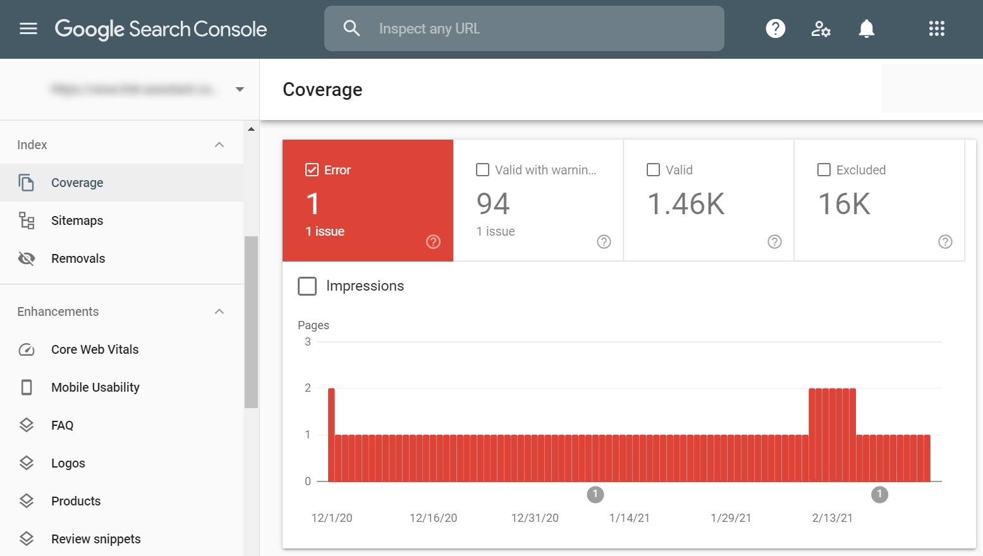Open help tooltip on Error card

point(433,241)
